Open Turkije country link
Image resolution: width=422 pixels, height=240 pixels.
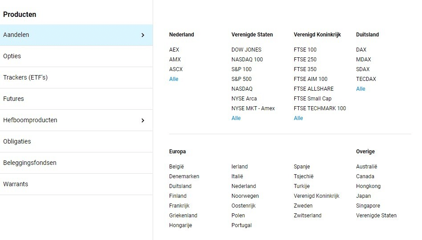coord(301,186)
